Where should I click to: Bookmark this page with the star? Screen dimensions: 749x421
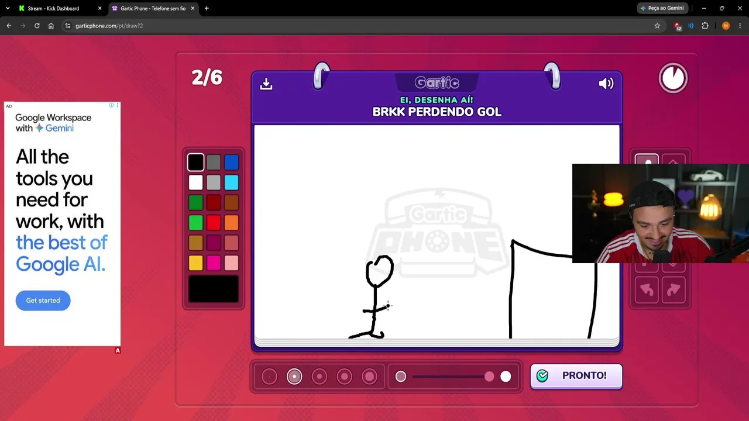point(657,26)
